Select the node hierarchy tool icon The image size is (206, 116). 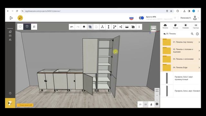(x=102, y=27)
